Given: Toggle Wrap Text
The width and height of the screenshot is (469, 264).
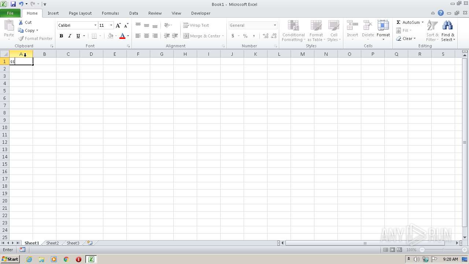Looking at the screenshot, I should click(196, 25).
